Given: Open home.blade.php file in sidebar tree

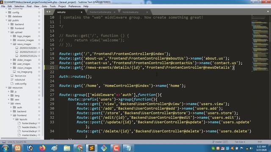Looking at the screenshot, I should (x=29, y=131).
